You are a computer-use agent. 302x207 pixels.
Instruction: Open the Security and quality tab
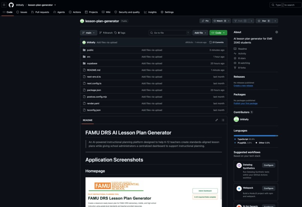[x=127, y=12]
